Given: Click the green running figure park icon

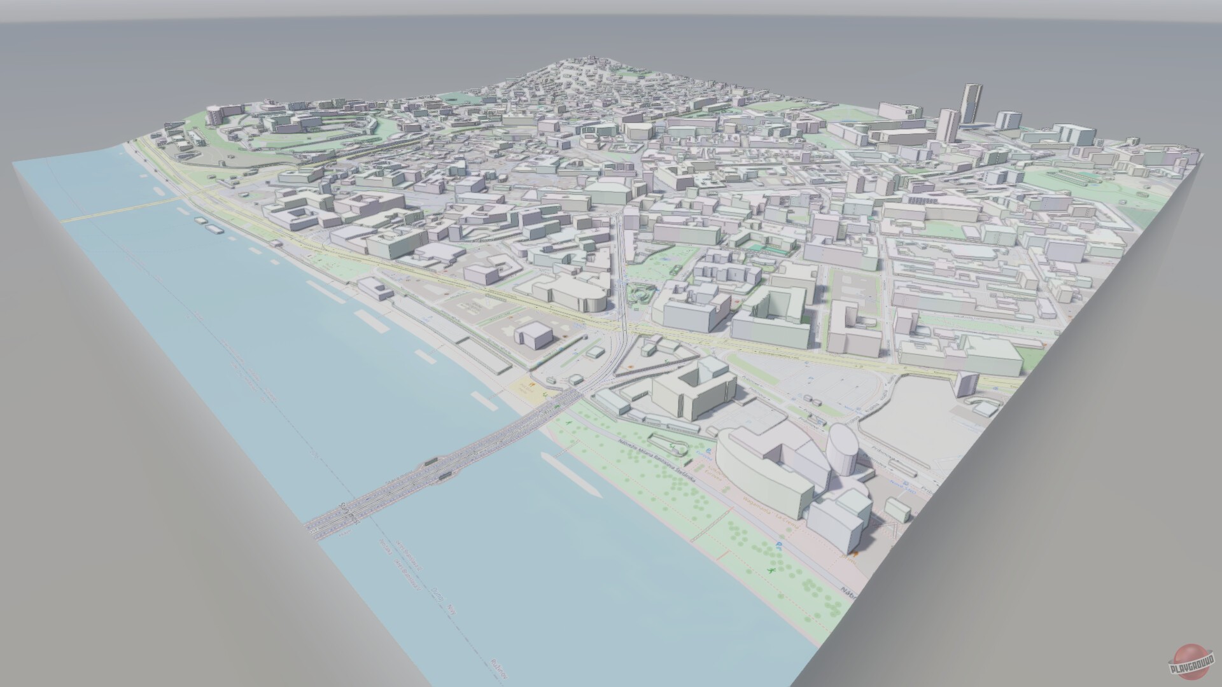Looking at the screenshot, I should [772, 572].
